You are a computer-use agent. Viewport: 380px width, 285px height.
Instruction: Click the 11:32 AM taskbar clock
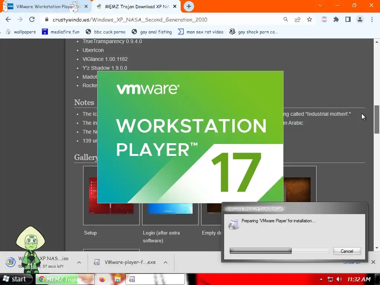click(x=359, y=279)
